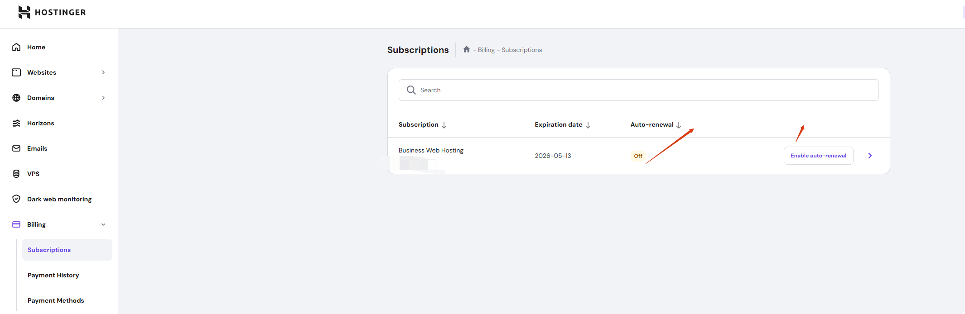Screen dimensions: 965x314
Task: Expand the Domains menu chevron
Action: coord(103,98)
